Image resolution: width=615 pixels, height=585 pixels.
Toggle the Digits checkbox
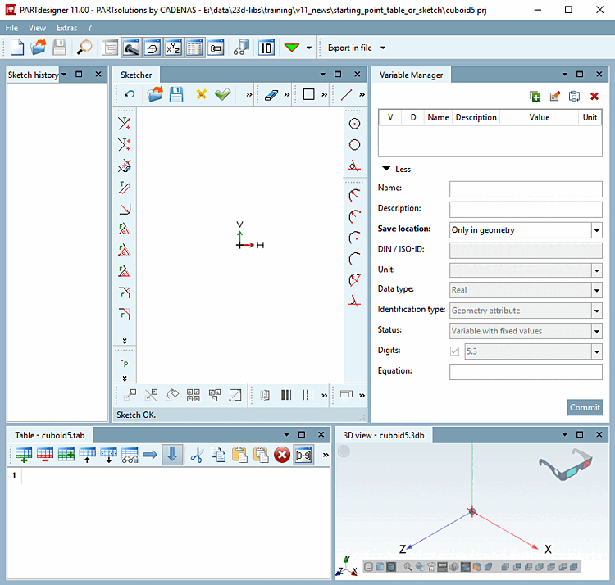[455, 351]
